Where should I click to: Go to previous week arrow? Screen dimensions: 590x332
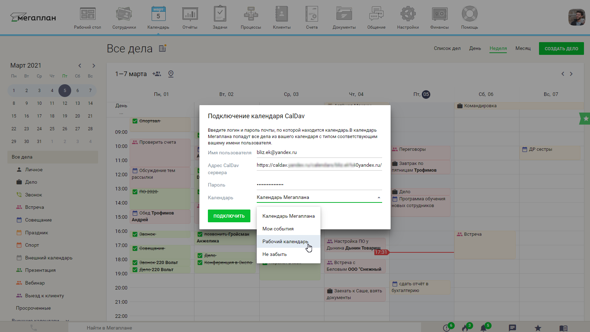coord(563,74)
